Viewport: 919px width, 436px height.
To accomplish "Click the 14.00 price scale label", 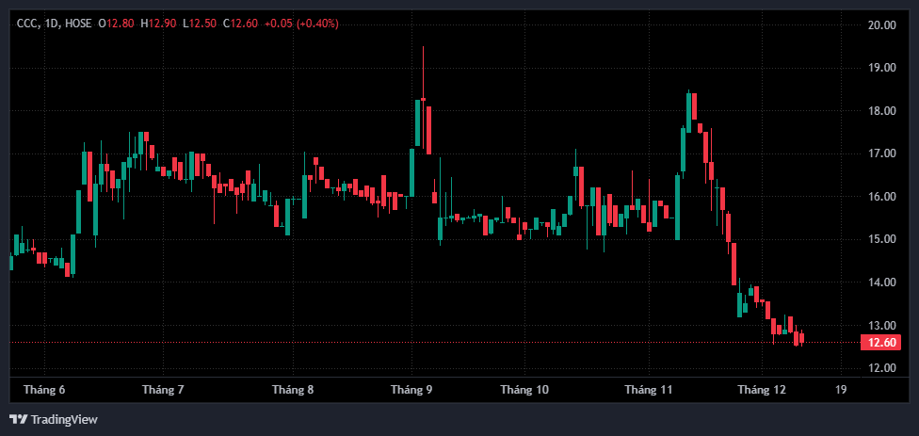I will pyautogui.click(x=881, y=283).
